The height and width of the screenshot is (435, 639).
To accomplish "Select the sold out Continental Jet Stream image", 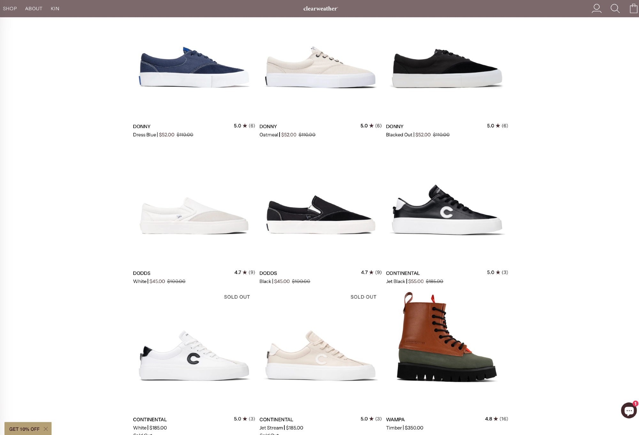I will [x=320, y=355].
